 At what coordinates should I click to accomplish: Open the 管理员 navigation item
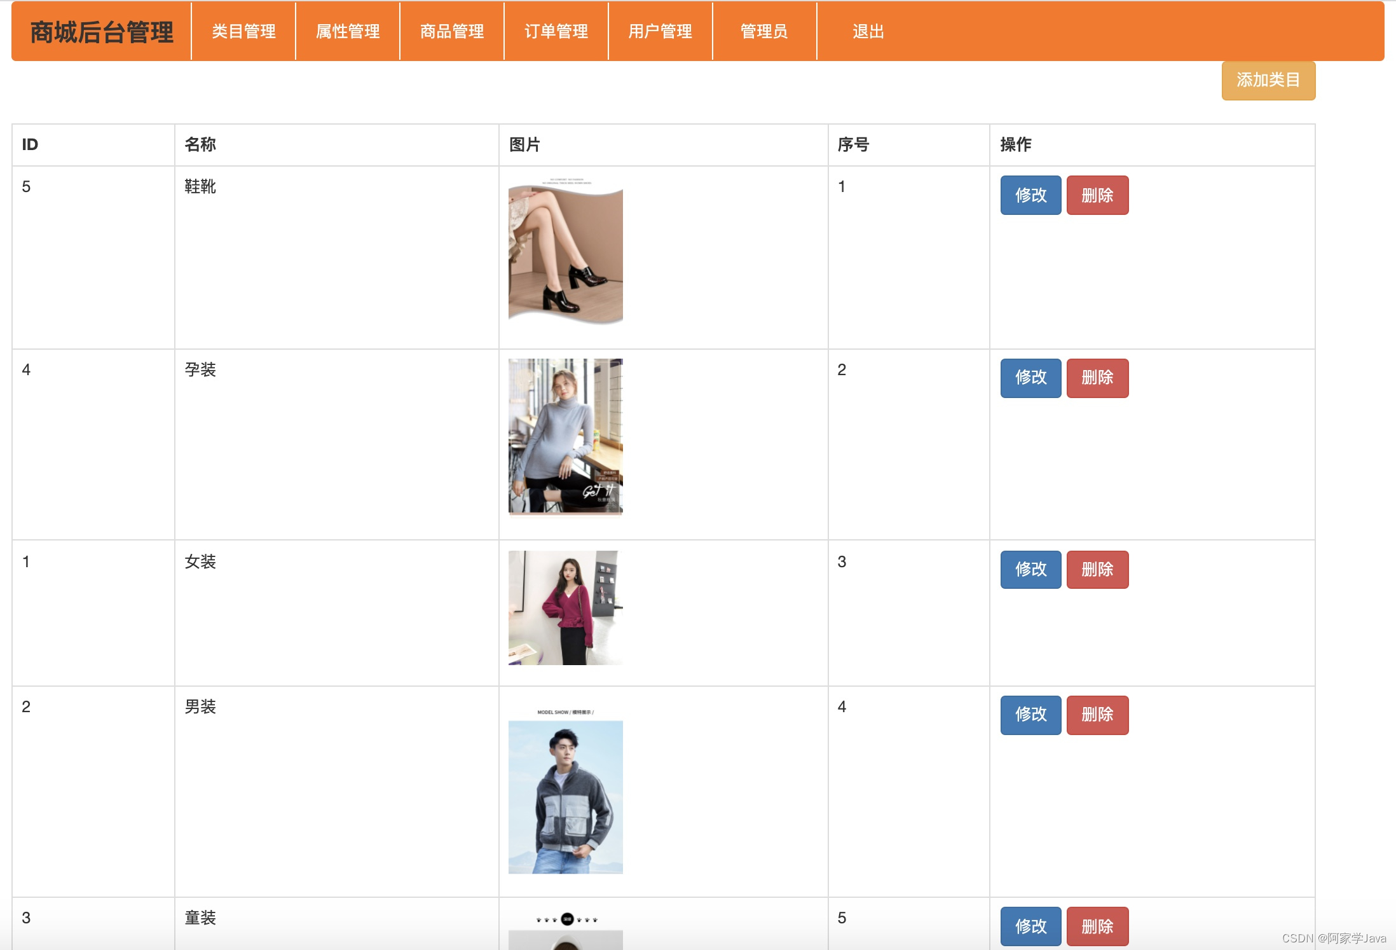pos(764,31)
